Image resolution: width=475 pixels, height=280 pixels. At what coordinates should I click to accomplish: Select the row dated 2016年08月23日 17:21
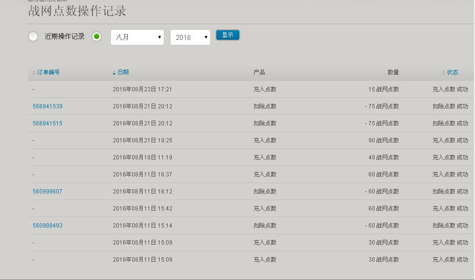click(x=142, y=89)
